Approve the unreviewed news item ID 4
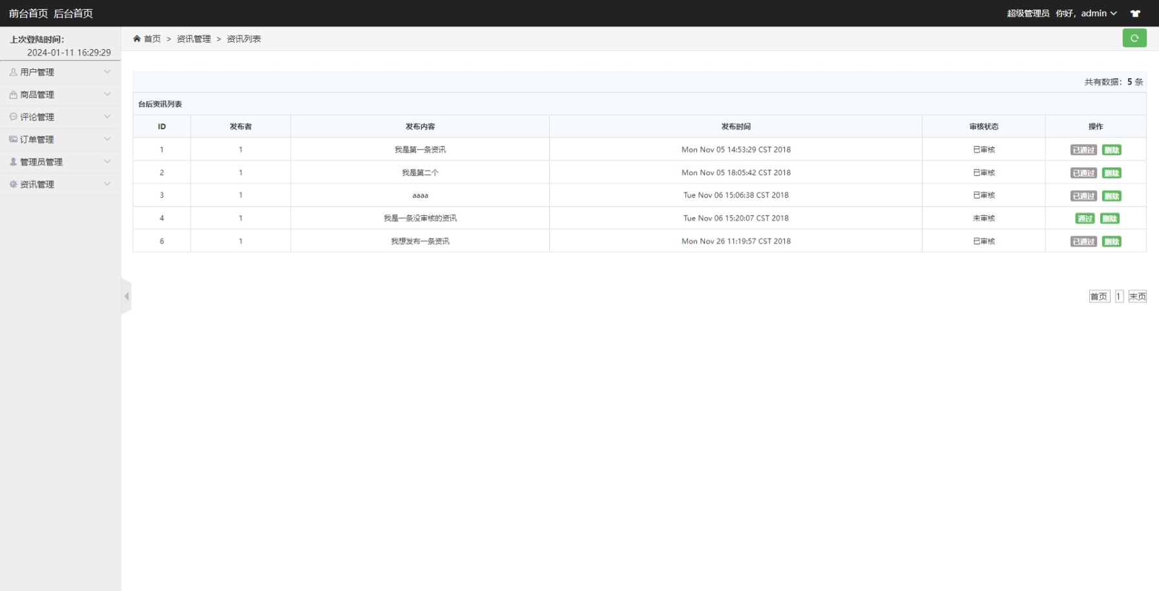1159x591 pixels. coord(1085,218)
